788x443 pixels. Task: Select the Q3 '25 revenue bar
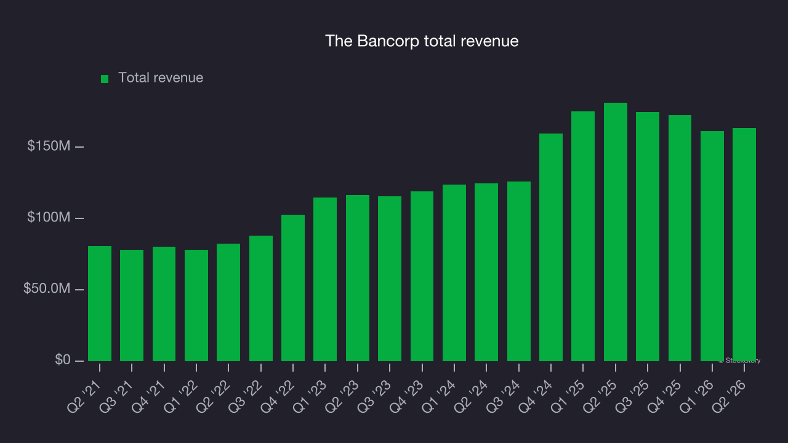[x=648, y=236]
